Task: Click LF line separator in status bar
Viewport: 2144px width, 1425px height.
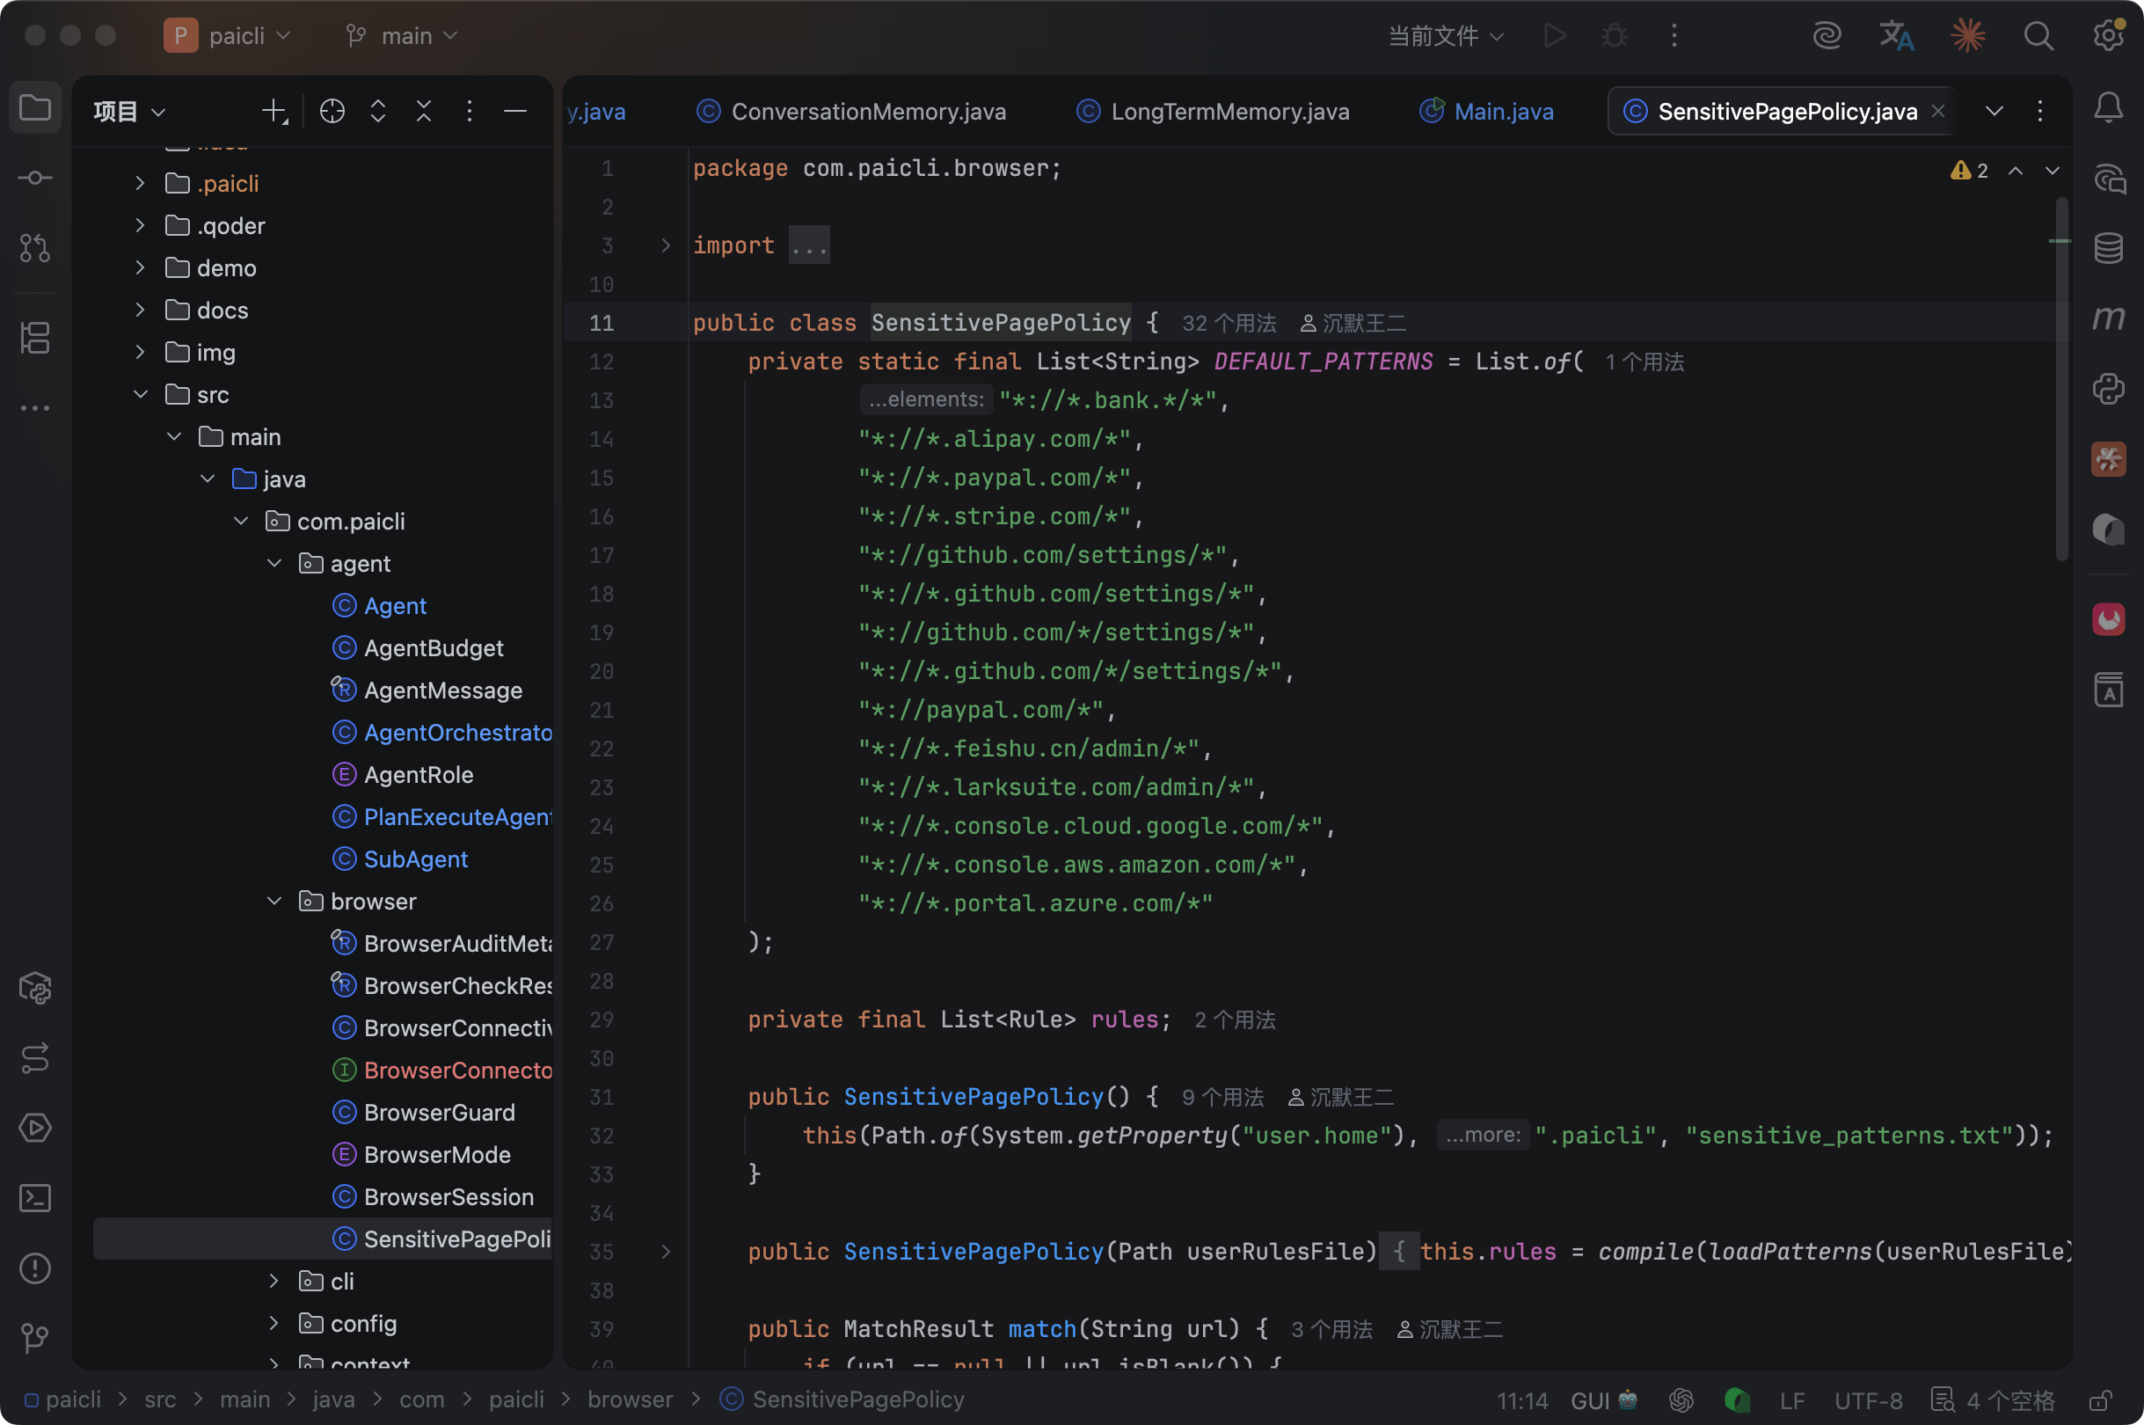Action: pos(1791,1400)
